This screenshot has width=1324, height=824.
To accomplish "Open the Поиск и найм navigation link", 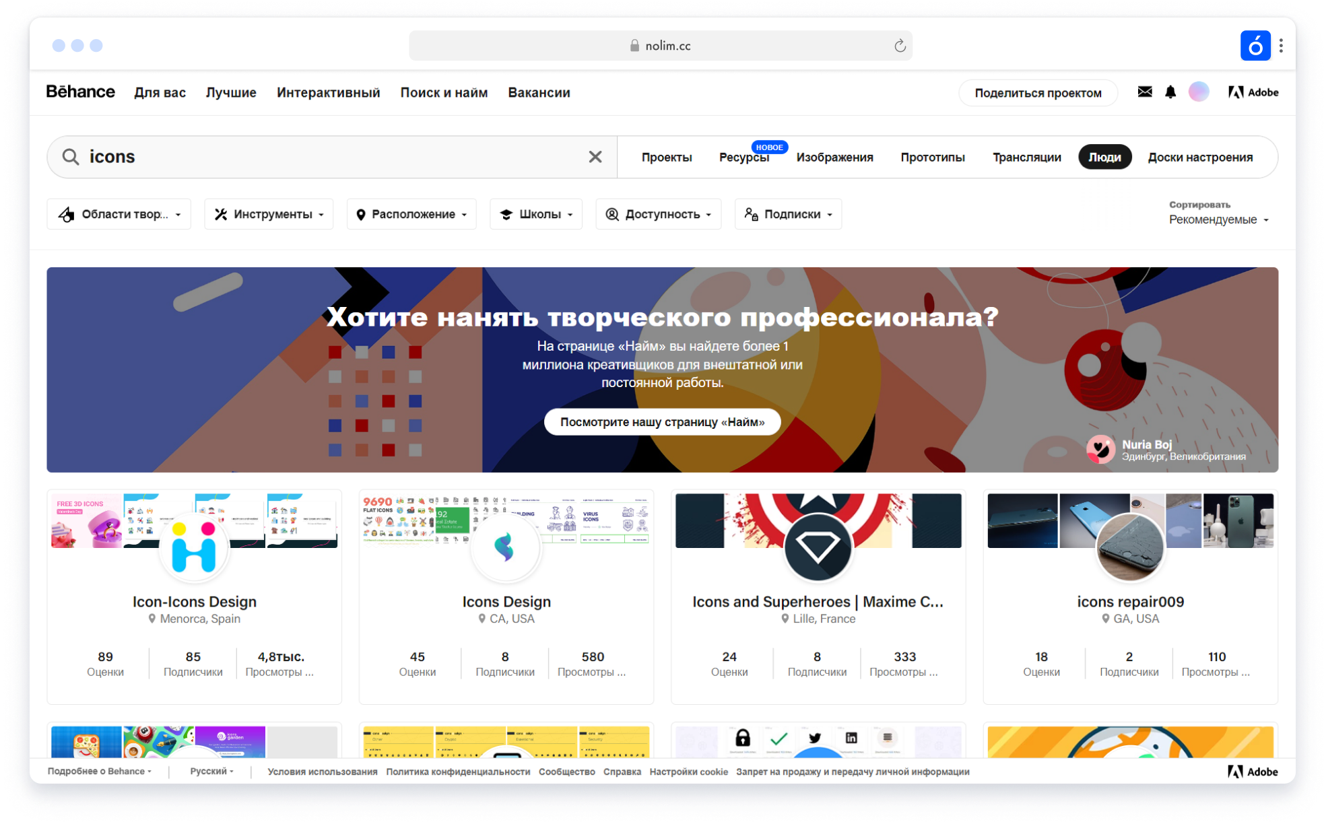I will (x=444, y=92).
